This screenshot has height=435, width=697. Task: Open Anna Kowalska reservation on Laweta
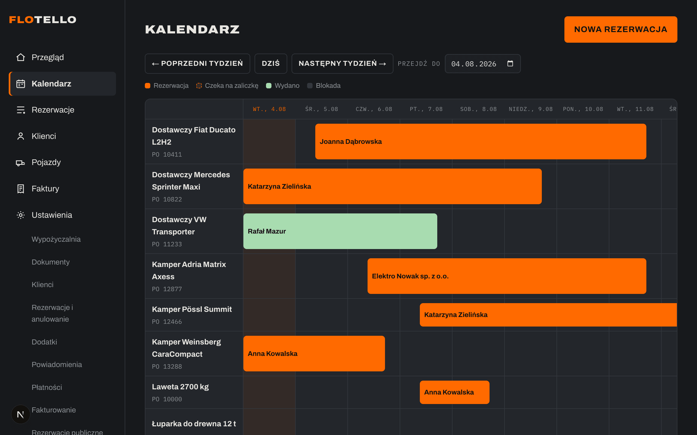(454, 392)
